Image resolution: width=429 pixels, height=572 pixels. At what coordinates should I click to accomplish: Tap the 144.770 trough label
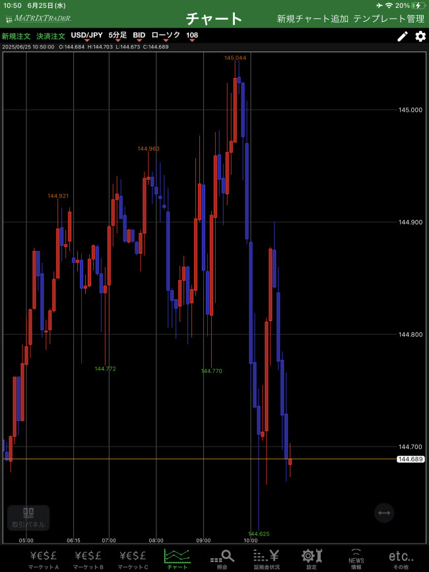coord(211,371)
